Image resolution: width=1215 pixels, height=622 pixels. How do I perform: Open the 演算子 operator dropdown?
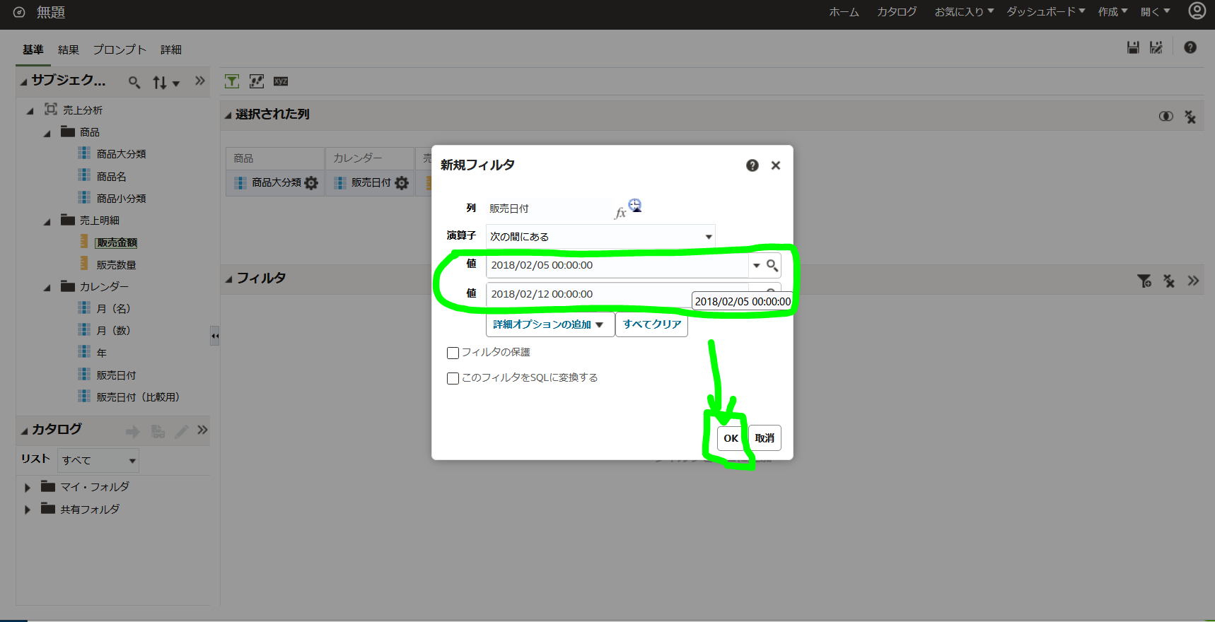pyautogui.click(x=600, y=237)
